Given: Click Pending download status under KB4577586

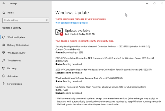Looking at the screenshot, I should [x=69, y=93].
